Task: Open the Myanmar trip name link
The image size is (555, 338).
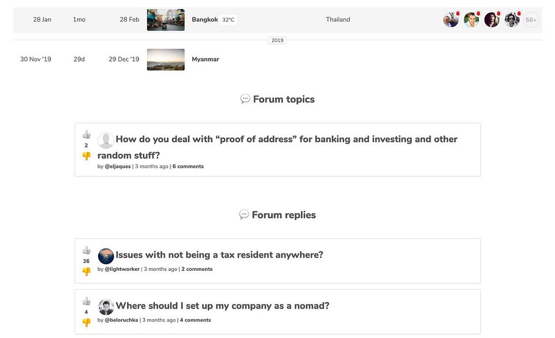Action: tap(205, 59)
